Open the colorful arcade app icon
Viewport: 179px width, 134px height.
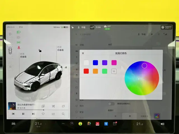[x=89, y=124]
